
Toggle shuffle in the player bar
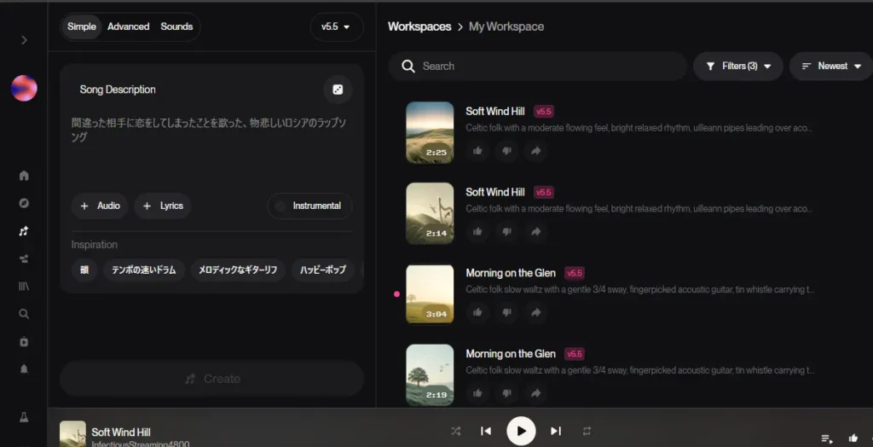[456, 431]
